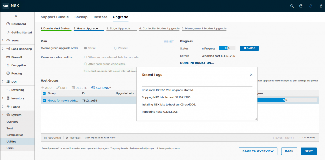Click the Encryption lock icon
Screen dimensions: 325x160
pos(8,65)
